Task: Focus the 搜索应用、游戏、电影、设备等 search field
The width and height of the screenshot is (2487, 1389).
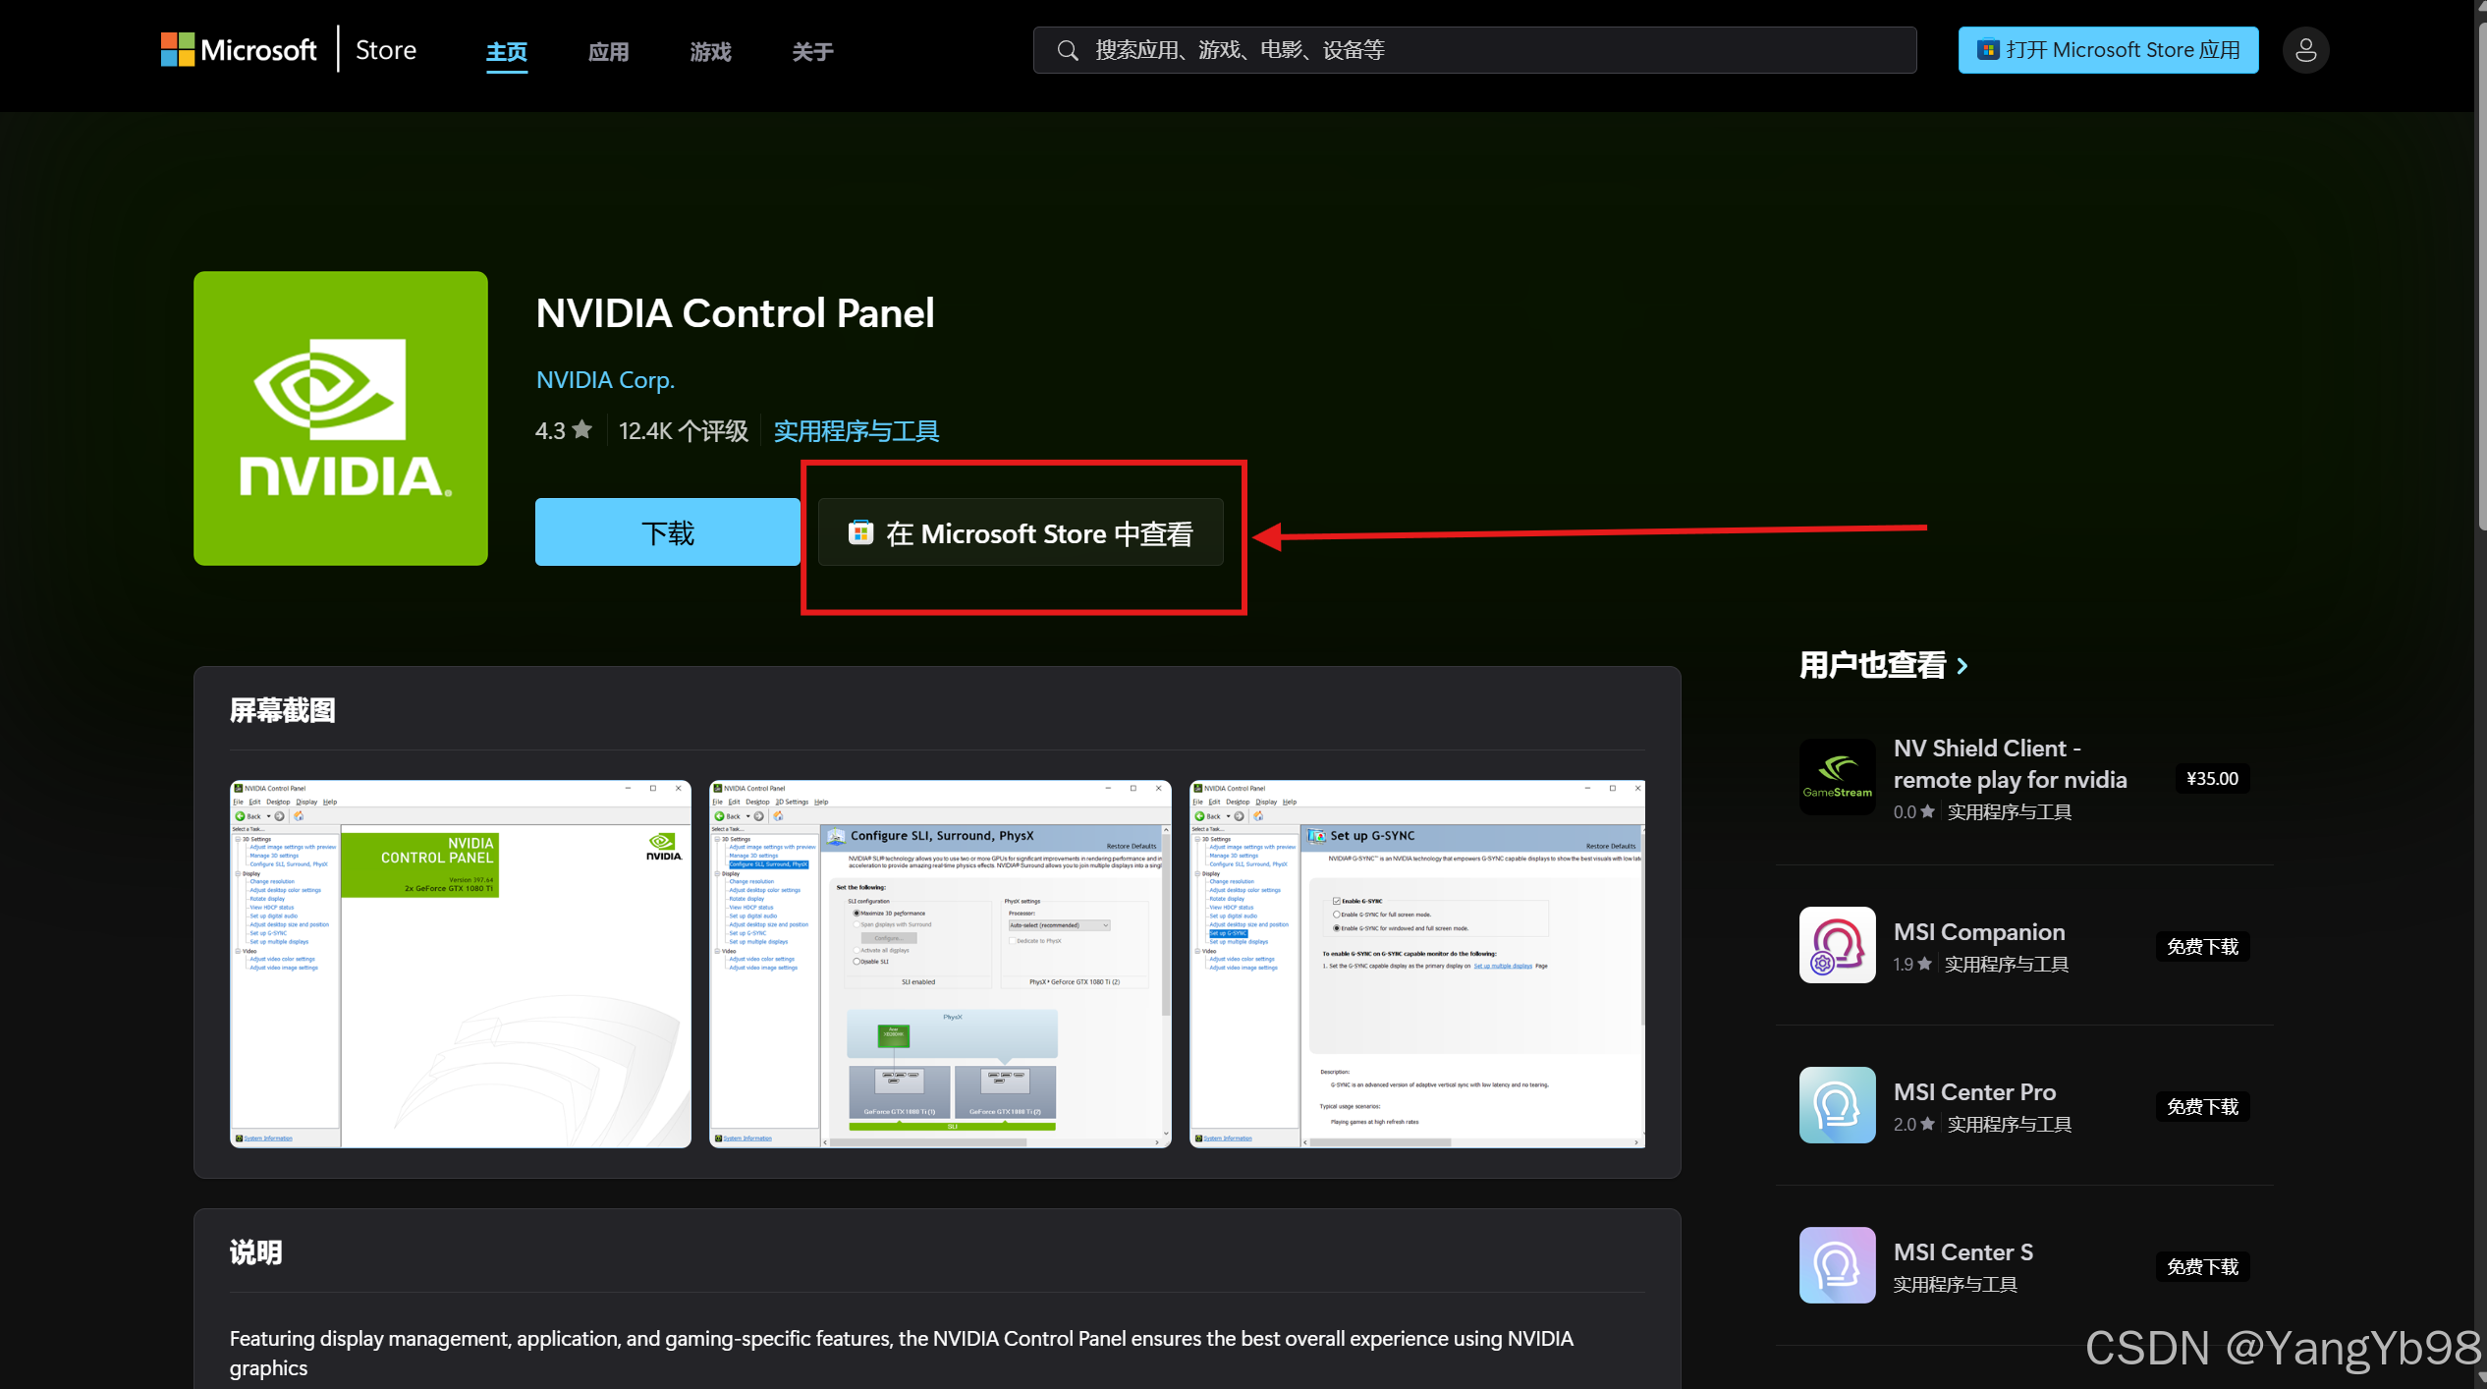Action: click(1474, 50)
